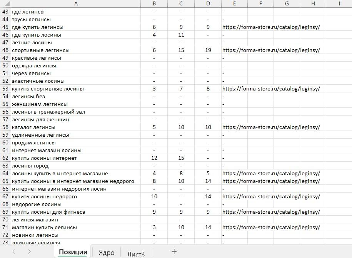Image resolution: width=352 pixels, height=258 pixels.
Task: Select column A header
Action: 76,3
